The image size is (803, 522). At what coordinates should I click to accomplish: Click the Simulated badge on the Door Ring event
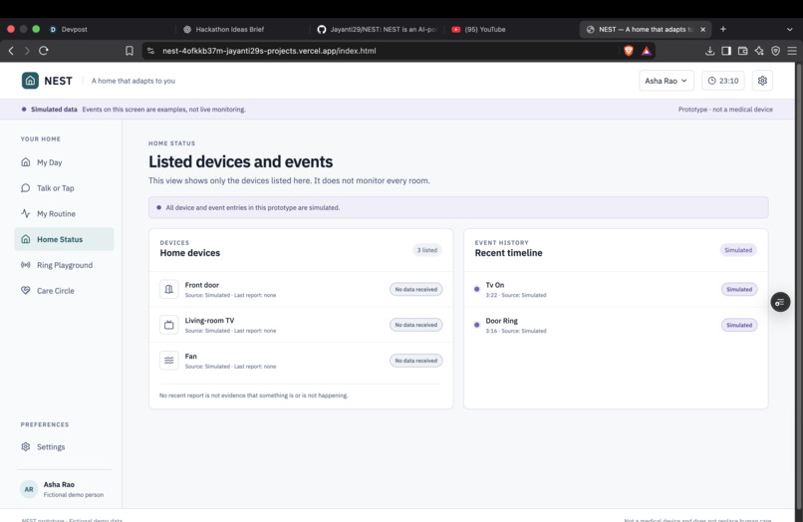739,325
